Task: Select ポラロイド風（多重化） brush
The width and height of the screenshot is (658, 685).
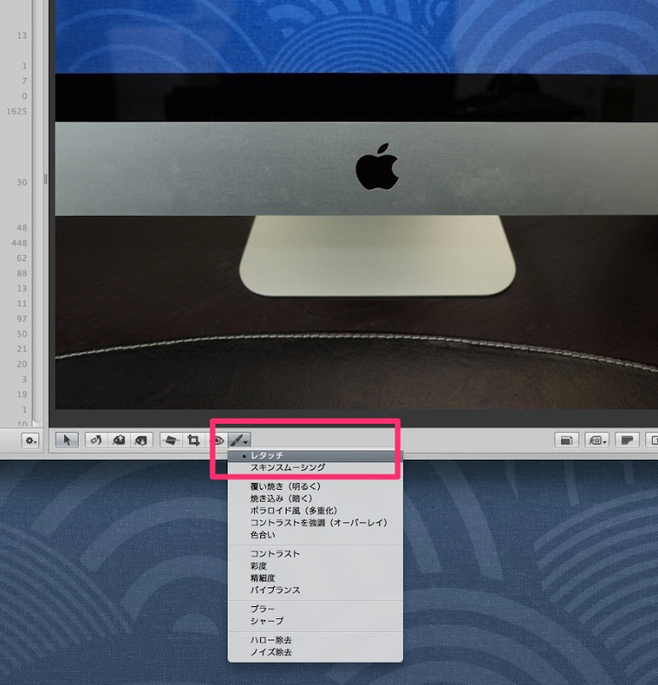Action: pos(315,510)
